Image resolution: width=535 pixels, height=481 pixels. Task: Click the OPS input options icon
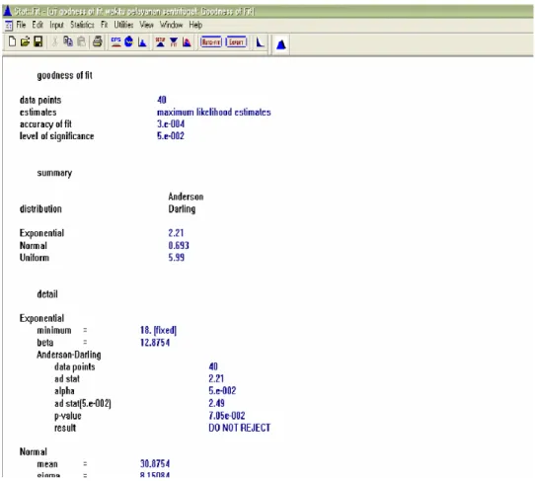point(116,42)
